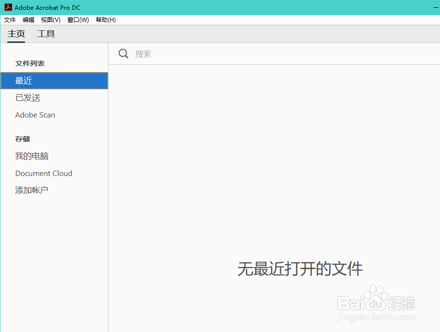The height and width of the screenshot is (332, 440).
Task: Click the magnifier search icon
Action: click(x=123, y=54)
